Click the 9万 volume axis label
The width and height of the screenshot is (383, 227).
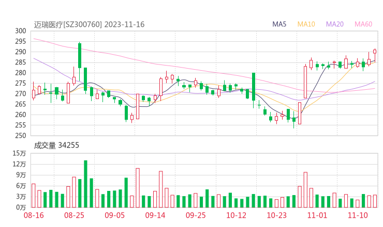pos(21,175)
